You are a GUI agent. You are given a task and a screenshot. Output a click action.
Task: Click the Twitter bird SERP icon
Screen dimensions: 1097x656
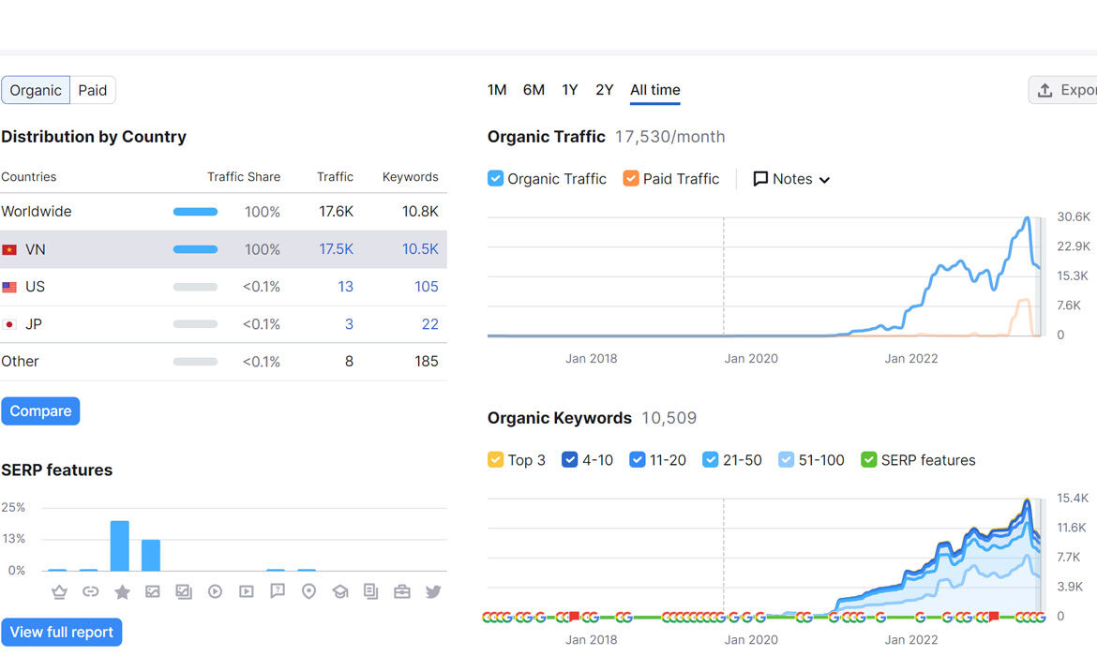[x=433, y=591]
